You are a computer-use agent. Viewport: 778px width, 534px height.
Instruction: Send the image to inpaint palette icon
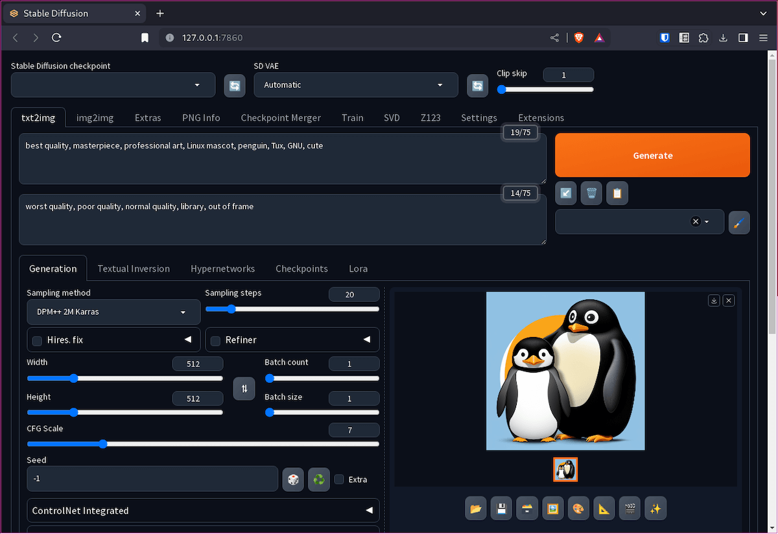pyautogui.click(x=578, y=508)
